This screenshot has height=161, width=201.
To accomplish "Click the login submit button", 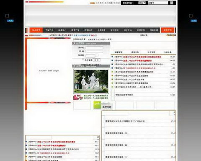I will coord(96,60).
